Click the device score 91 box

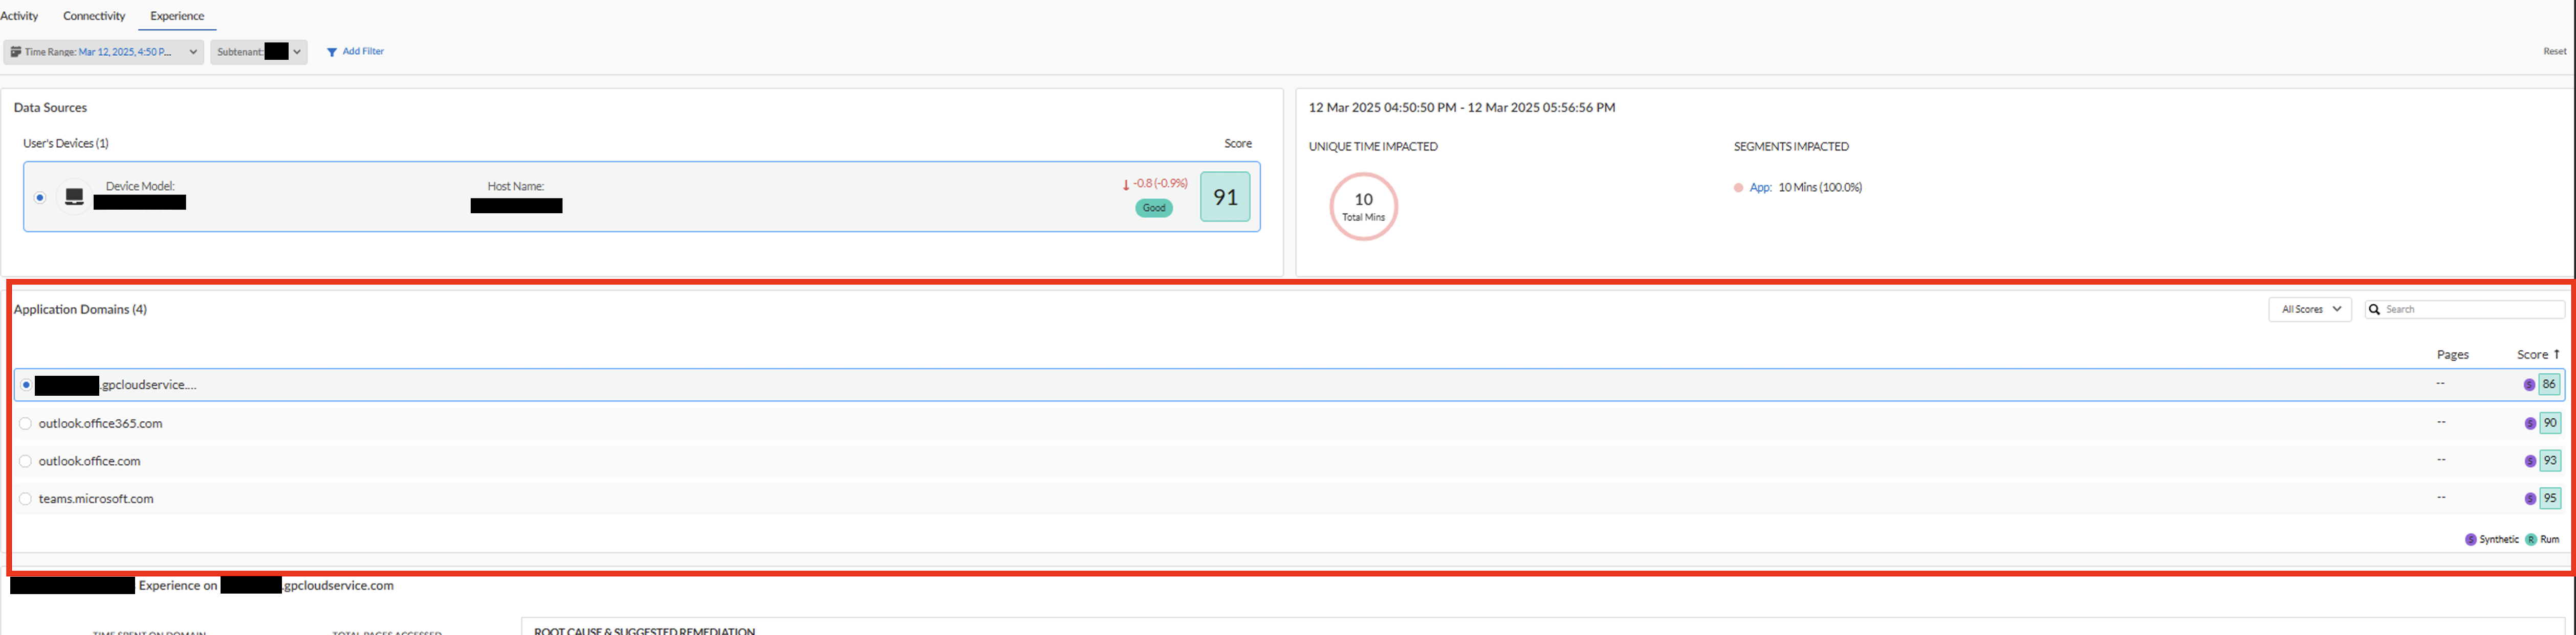(1225, 198)
